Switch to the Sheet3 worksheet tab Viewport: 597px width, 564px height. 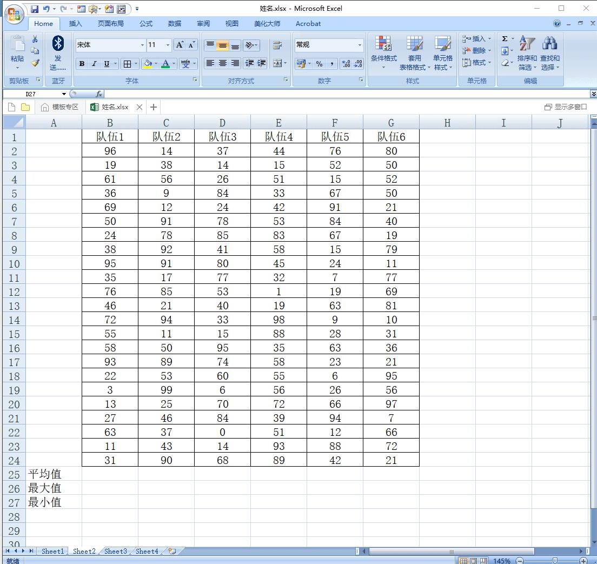pyautogui.click(x=115, y=551)
